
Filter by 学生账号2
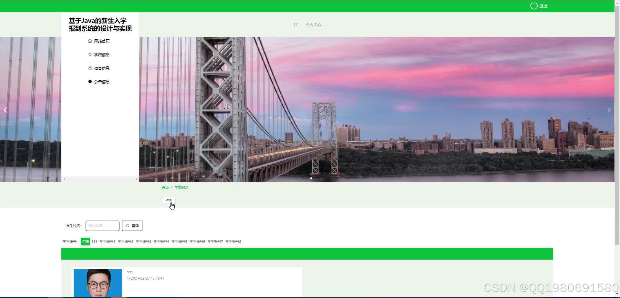[x=125, y=242]
